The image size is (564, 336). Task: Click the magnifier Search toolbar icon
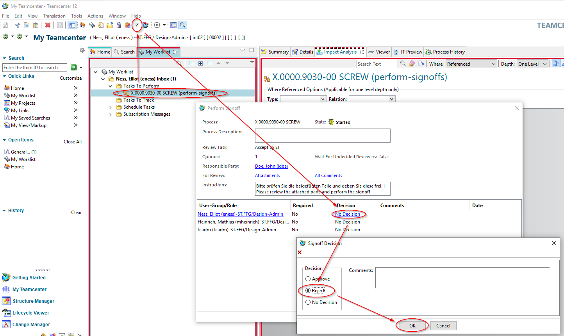point(182,25)
